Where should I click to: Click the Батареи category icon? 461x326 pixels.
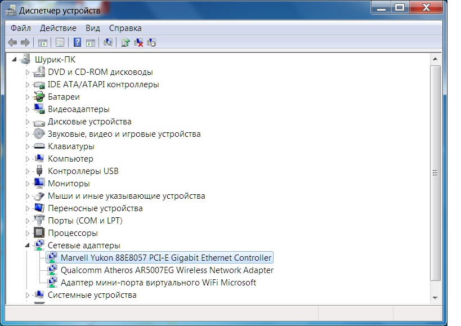tap(39, 97)
